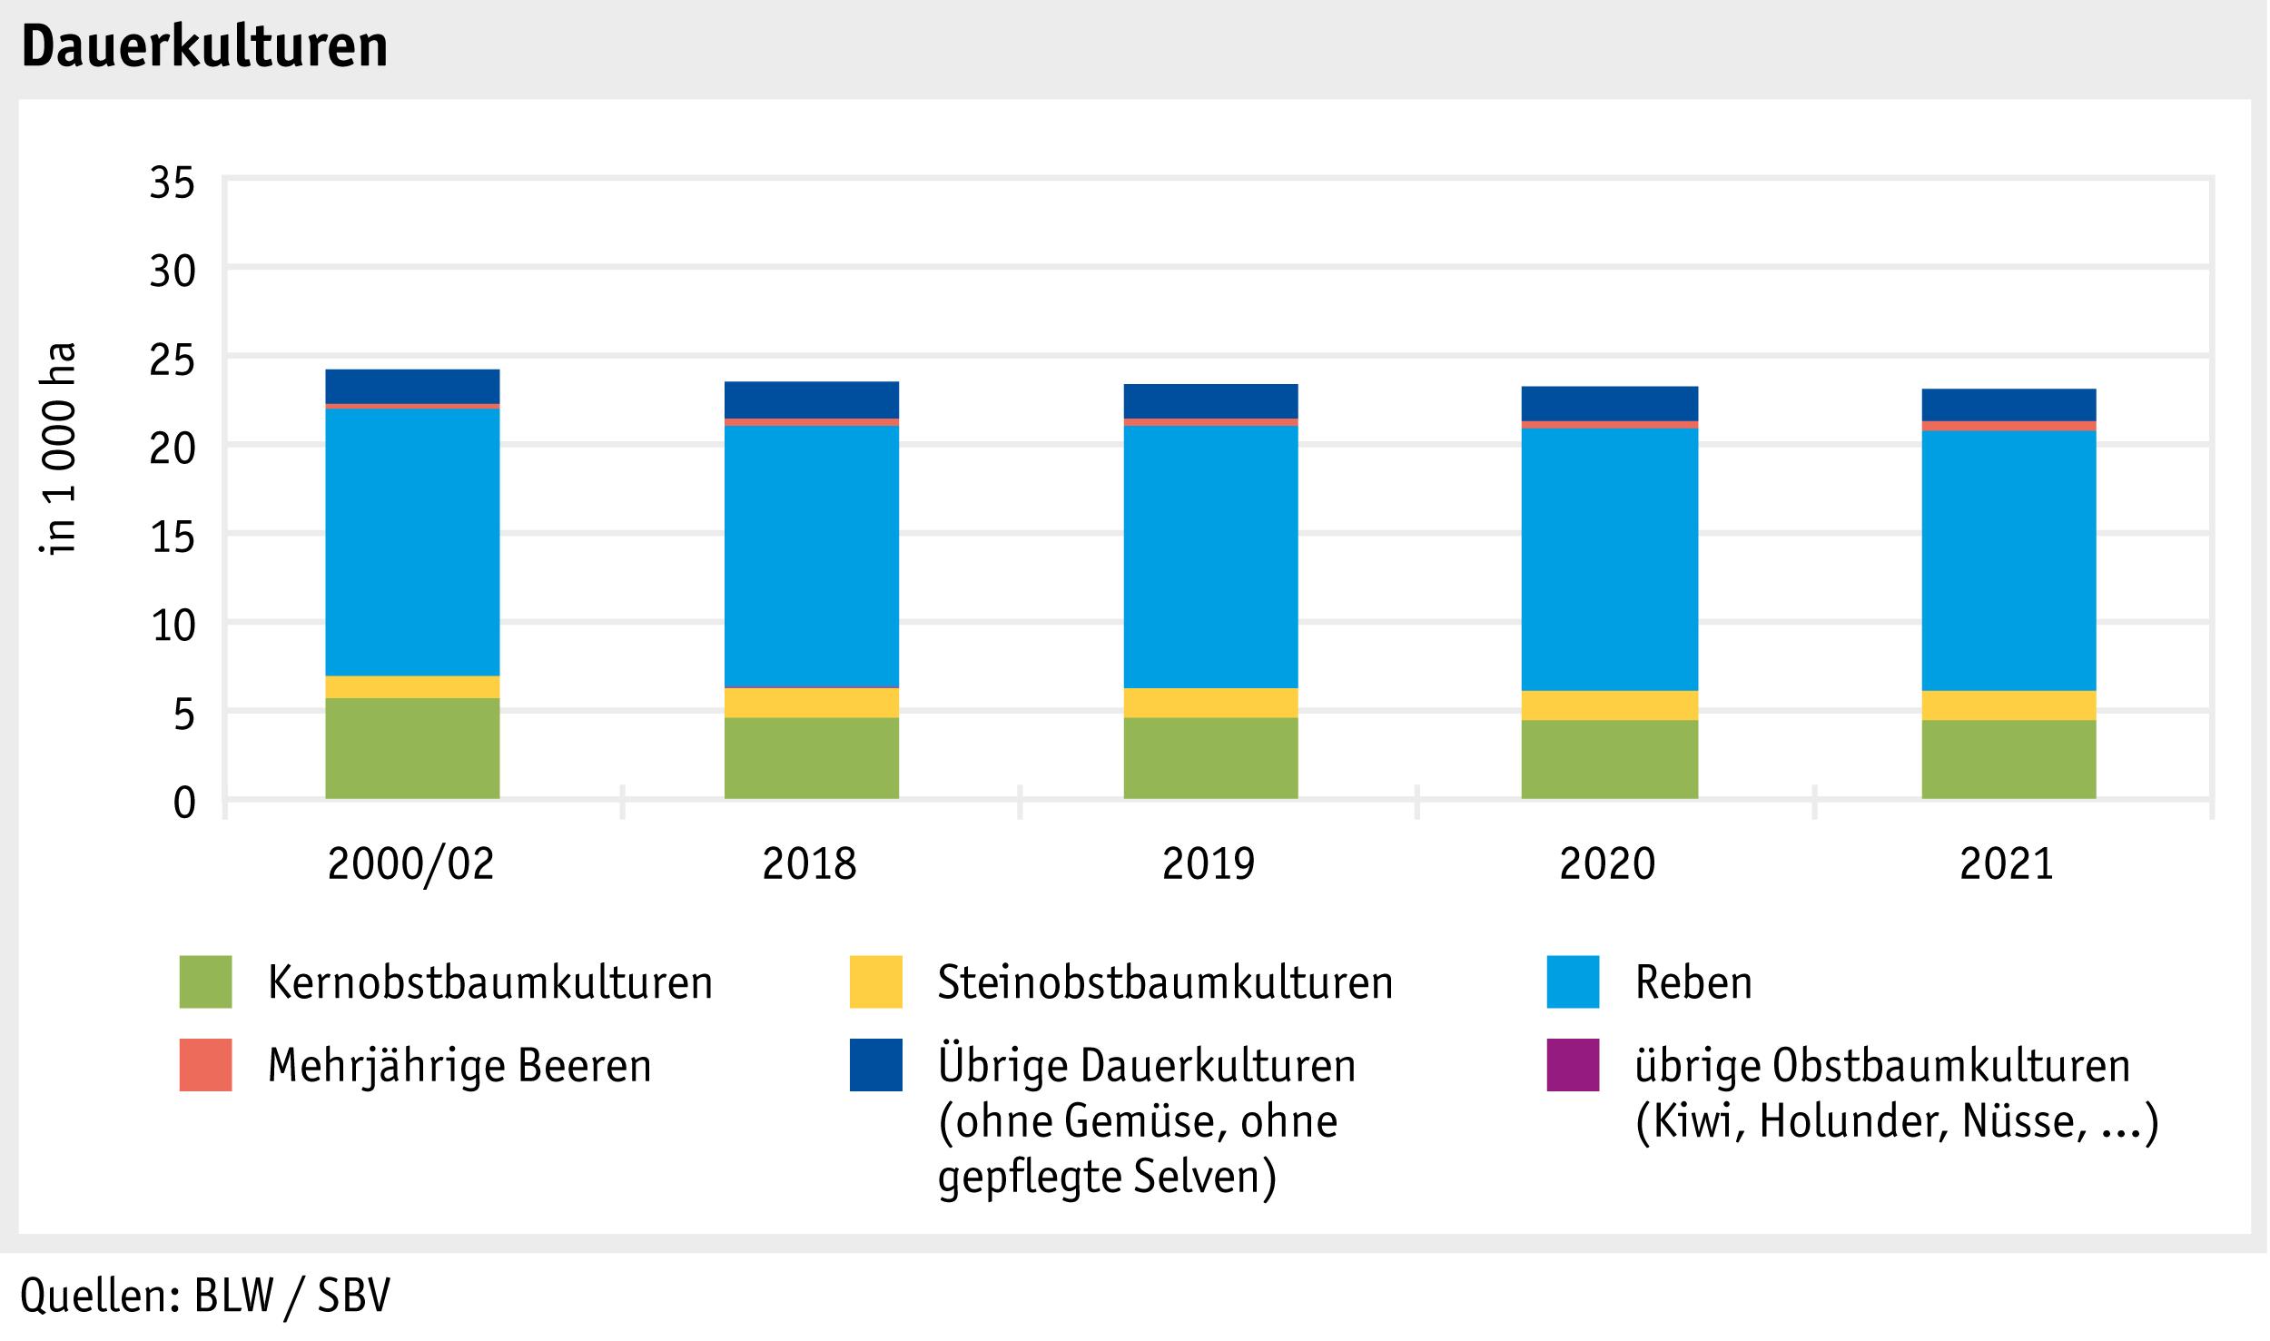Click the 2000/02 x-axis label
Viewport: 2270px width, 1341px height.
[410, 863]
